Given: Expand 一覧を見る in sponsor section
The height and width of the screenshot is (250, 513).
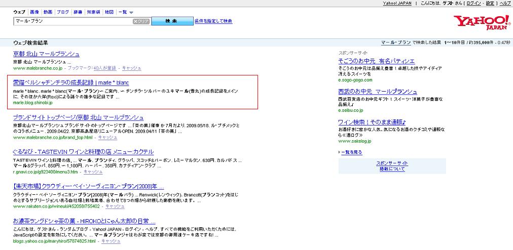Looking at the screenshot, I should pos(352,152).
